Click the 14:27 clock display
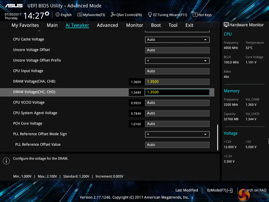The width and height of the screenshot is (269, 202). (34, 16)
